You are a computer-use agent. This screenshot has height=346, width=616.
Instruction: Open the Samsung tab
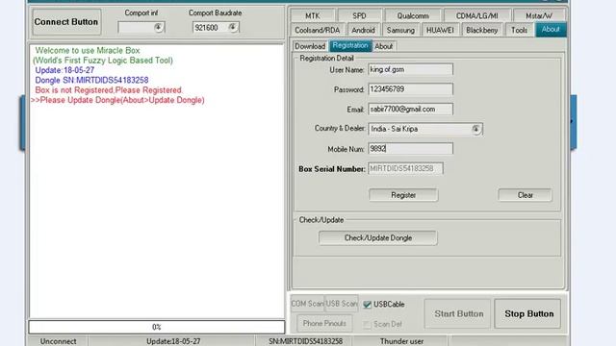tap(400, 30)
